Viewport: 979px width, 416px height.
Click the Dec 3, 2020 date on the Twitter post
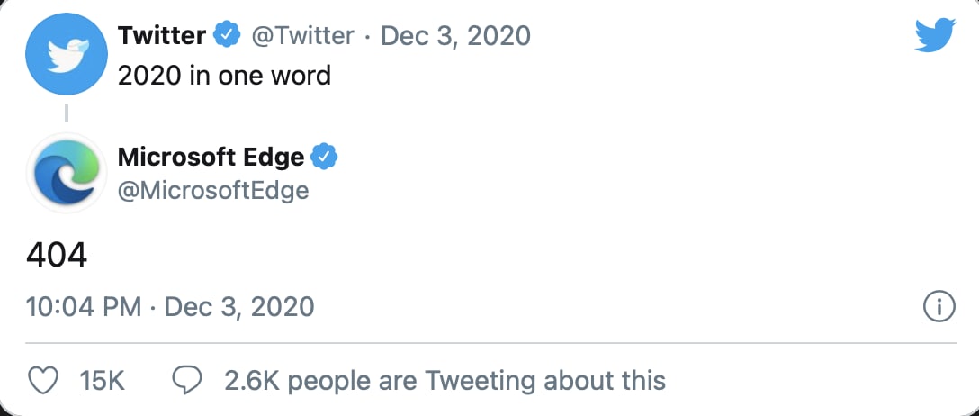point(456,35)
